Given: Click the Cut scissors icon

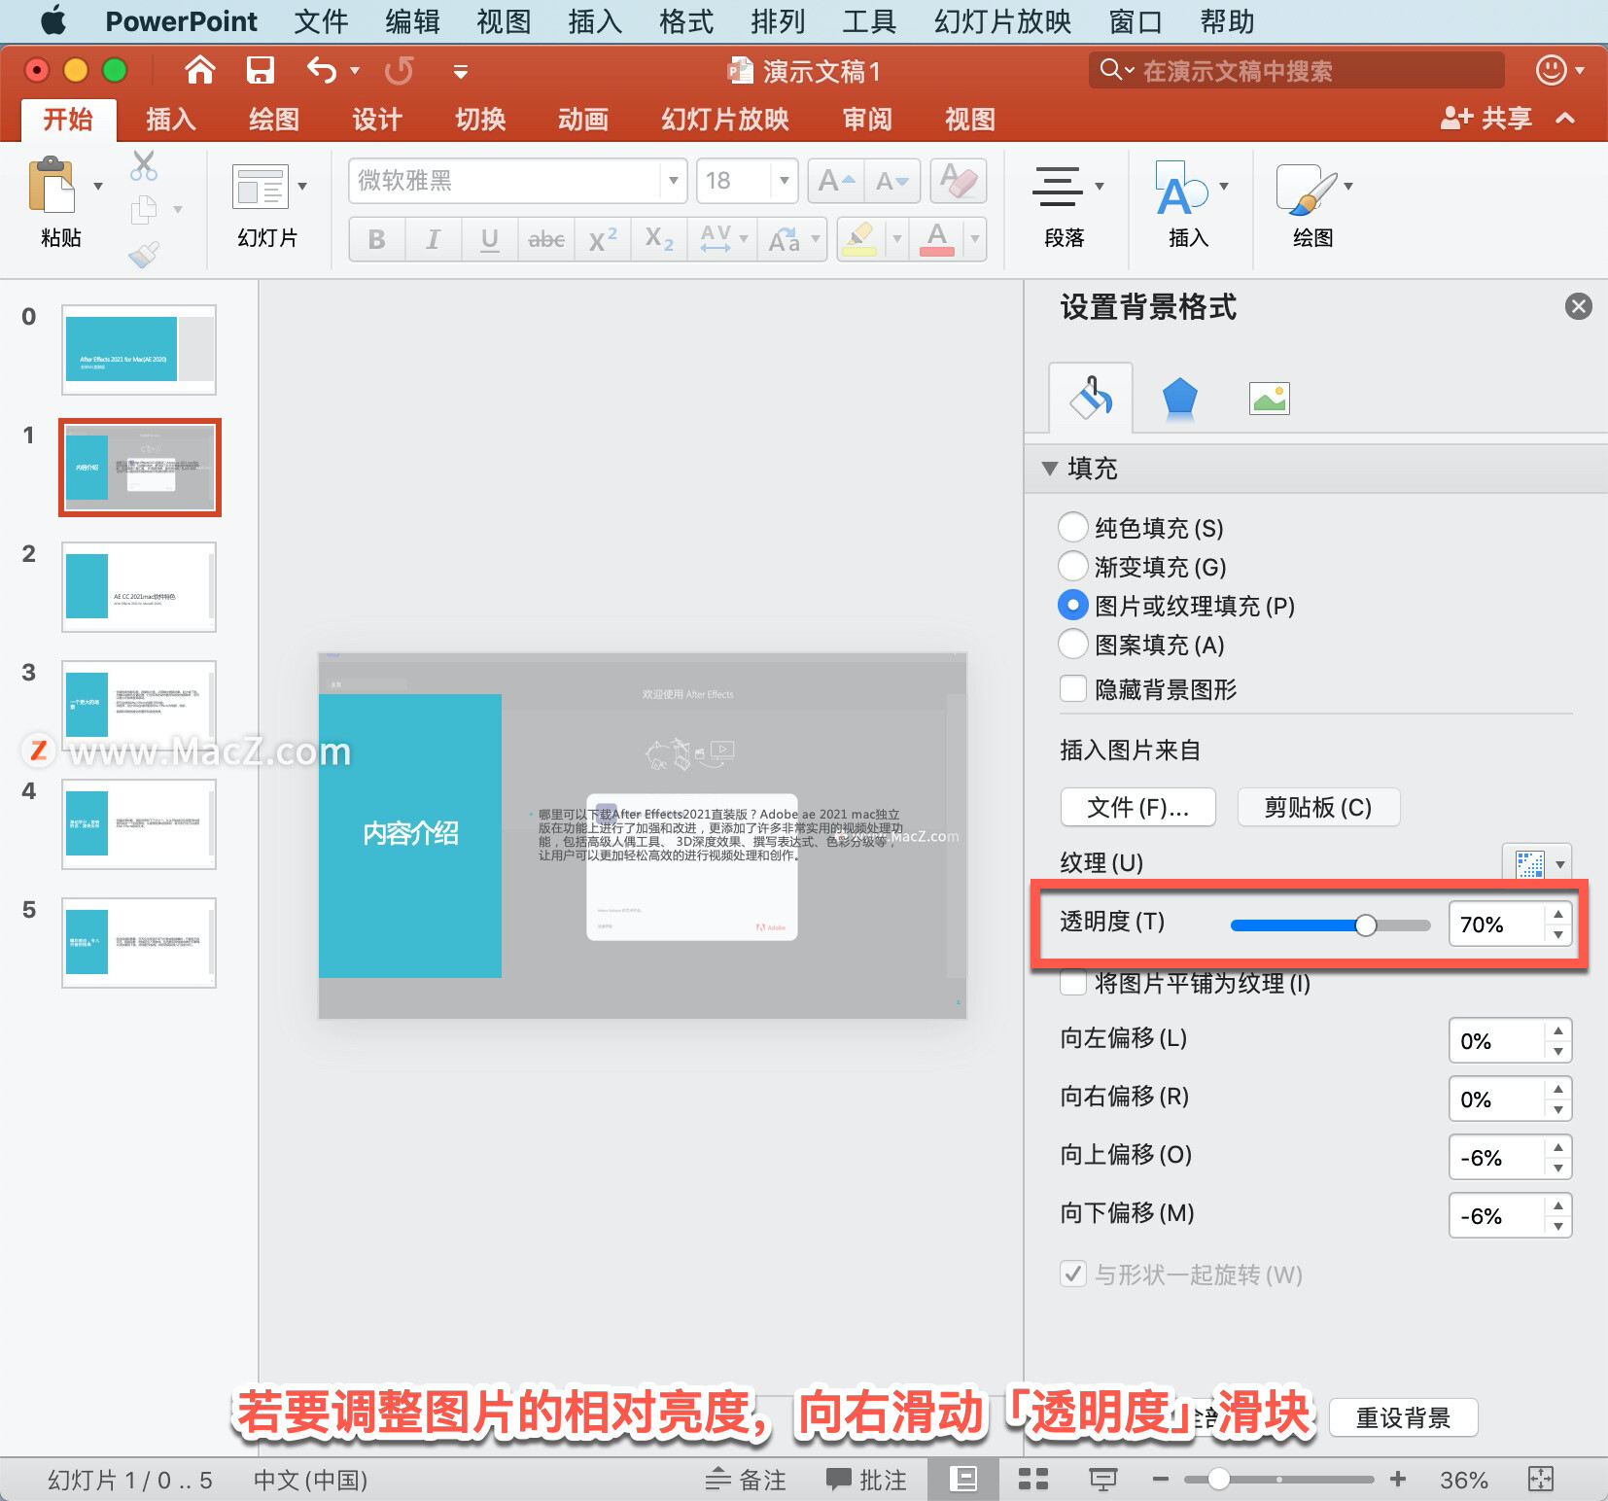Looking at the screenshot, I should (x=144, y=166).
